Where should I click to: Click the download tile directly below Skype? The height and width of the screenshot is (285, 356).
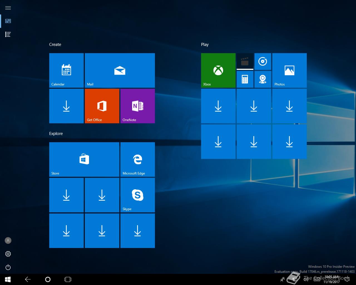[x=138, y=231]
